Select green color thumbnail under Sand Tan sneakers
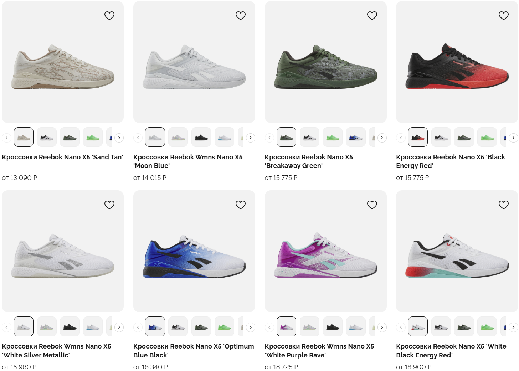This screenshot has height=371, width=519. point(93,137)
